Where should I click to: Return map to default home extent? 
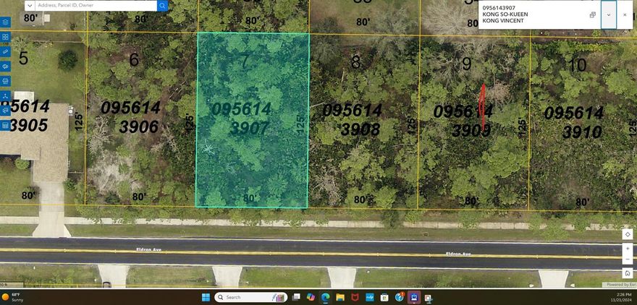click(628, 272)
